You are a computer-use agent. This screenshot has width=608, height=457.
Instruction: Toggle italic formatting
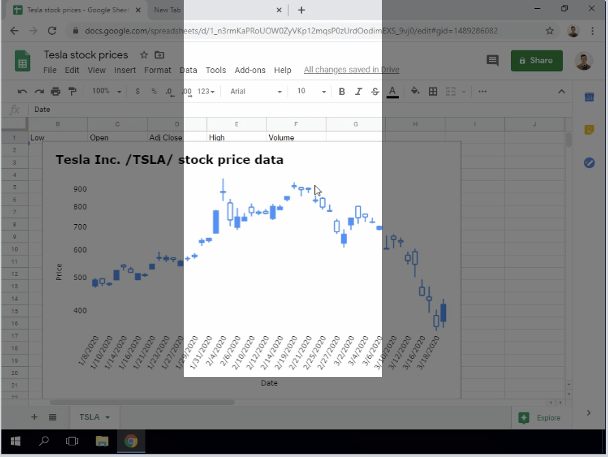tap(358, 91)
